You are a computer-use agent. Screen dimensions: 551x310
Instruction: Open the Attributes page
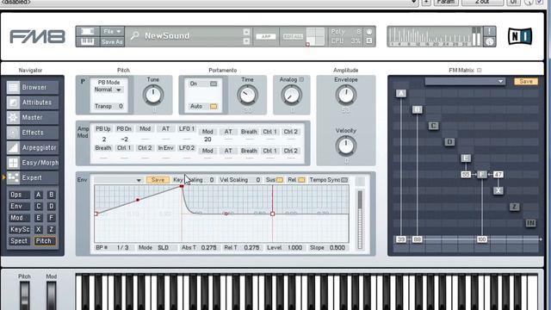33,102
